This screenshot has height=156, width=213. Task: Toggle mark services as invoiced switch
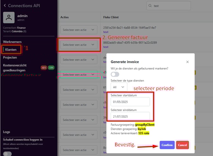click(115, 74)
